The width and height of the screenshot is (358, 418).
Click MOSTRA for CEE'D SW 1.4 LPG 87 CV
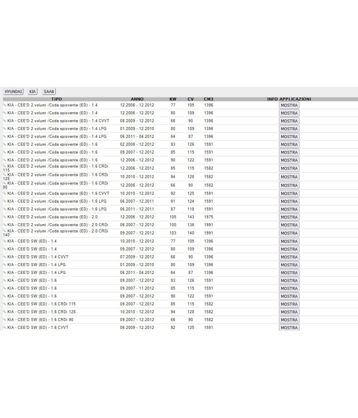[x=289, y=273]
